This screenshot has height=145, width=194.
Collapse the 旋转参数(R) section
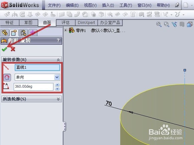coord(58,60)
